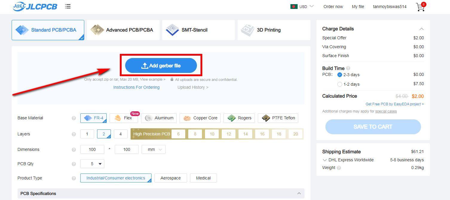This screenshot has width=450, height=200.
Task: Select Aluminum base material
Action: [x=159, y=118]
